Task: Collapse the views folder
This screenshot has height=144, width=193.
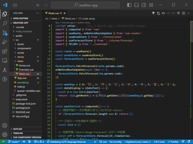Action: (26, 61)
